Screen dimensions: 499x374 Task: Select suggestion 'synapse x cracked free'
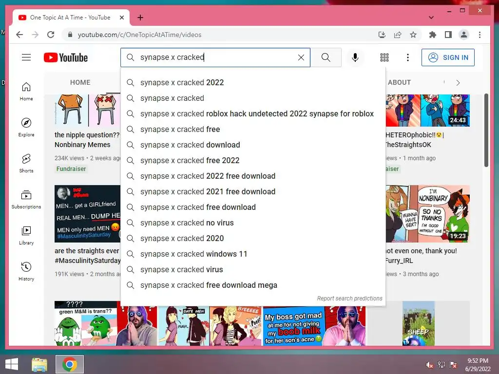point(253,130)
